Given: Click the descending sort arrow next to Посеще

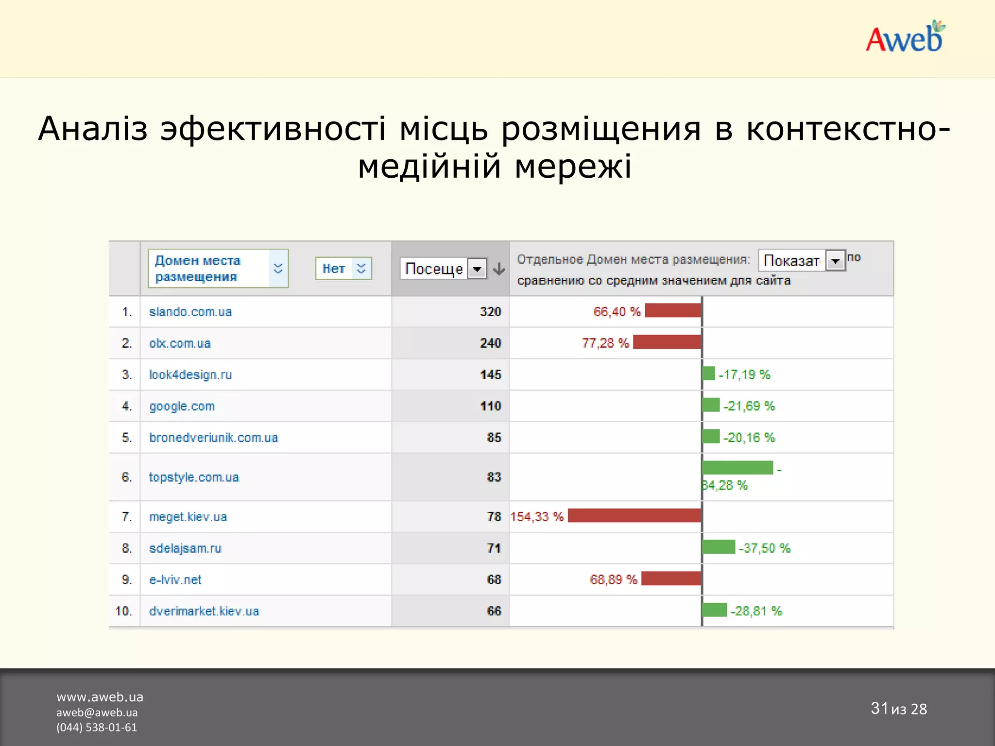Looking at the screenshot, I should [x=499, y=269].
